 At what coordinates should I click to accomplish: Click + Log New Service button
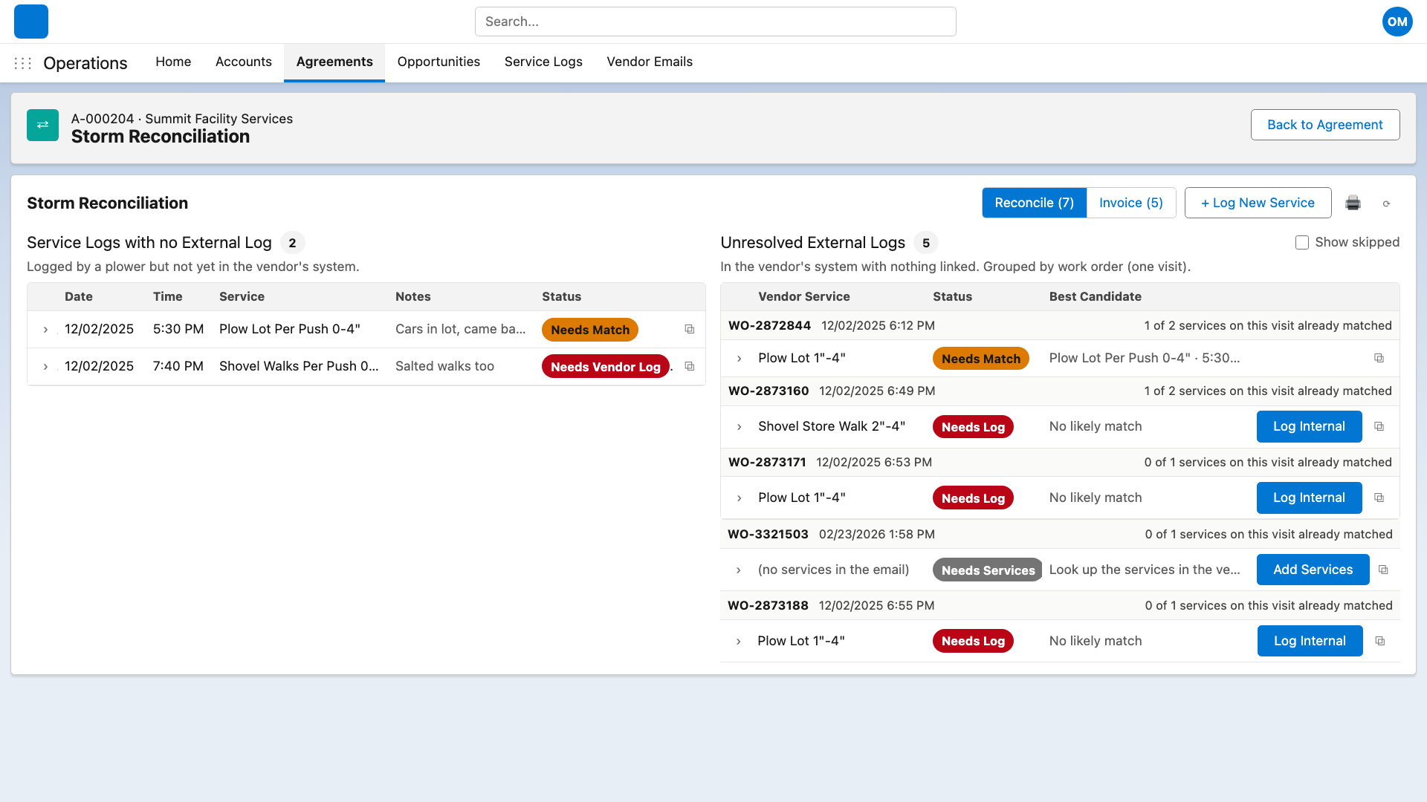[x=1258, y=203]
